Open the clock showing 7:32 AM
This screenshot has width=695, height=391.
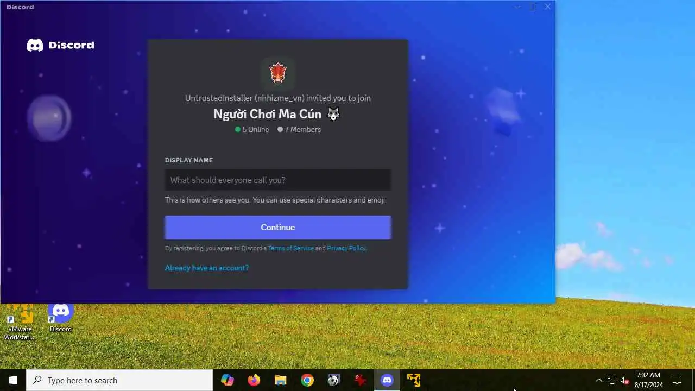click(x=649, y=380)
